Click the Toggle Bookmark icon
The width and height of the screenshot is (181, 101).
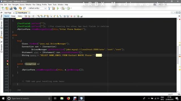pos(61,16)
